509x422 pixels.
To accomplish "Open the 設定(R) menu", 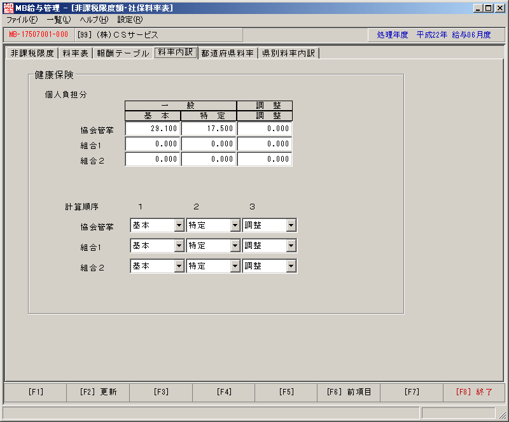I will click(130, 20).
